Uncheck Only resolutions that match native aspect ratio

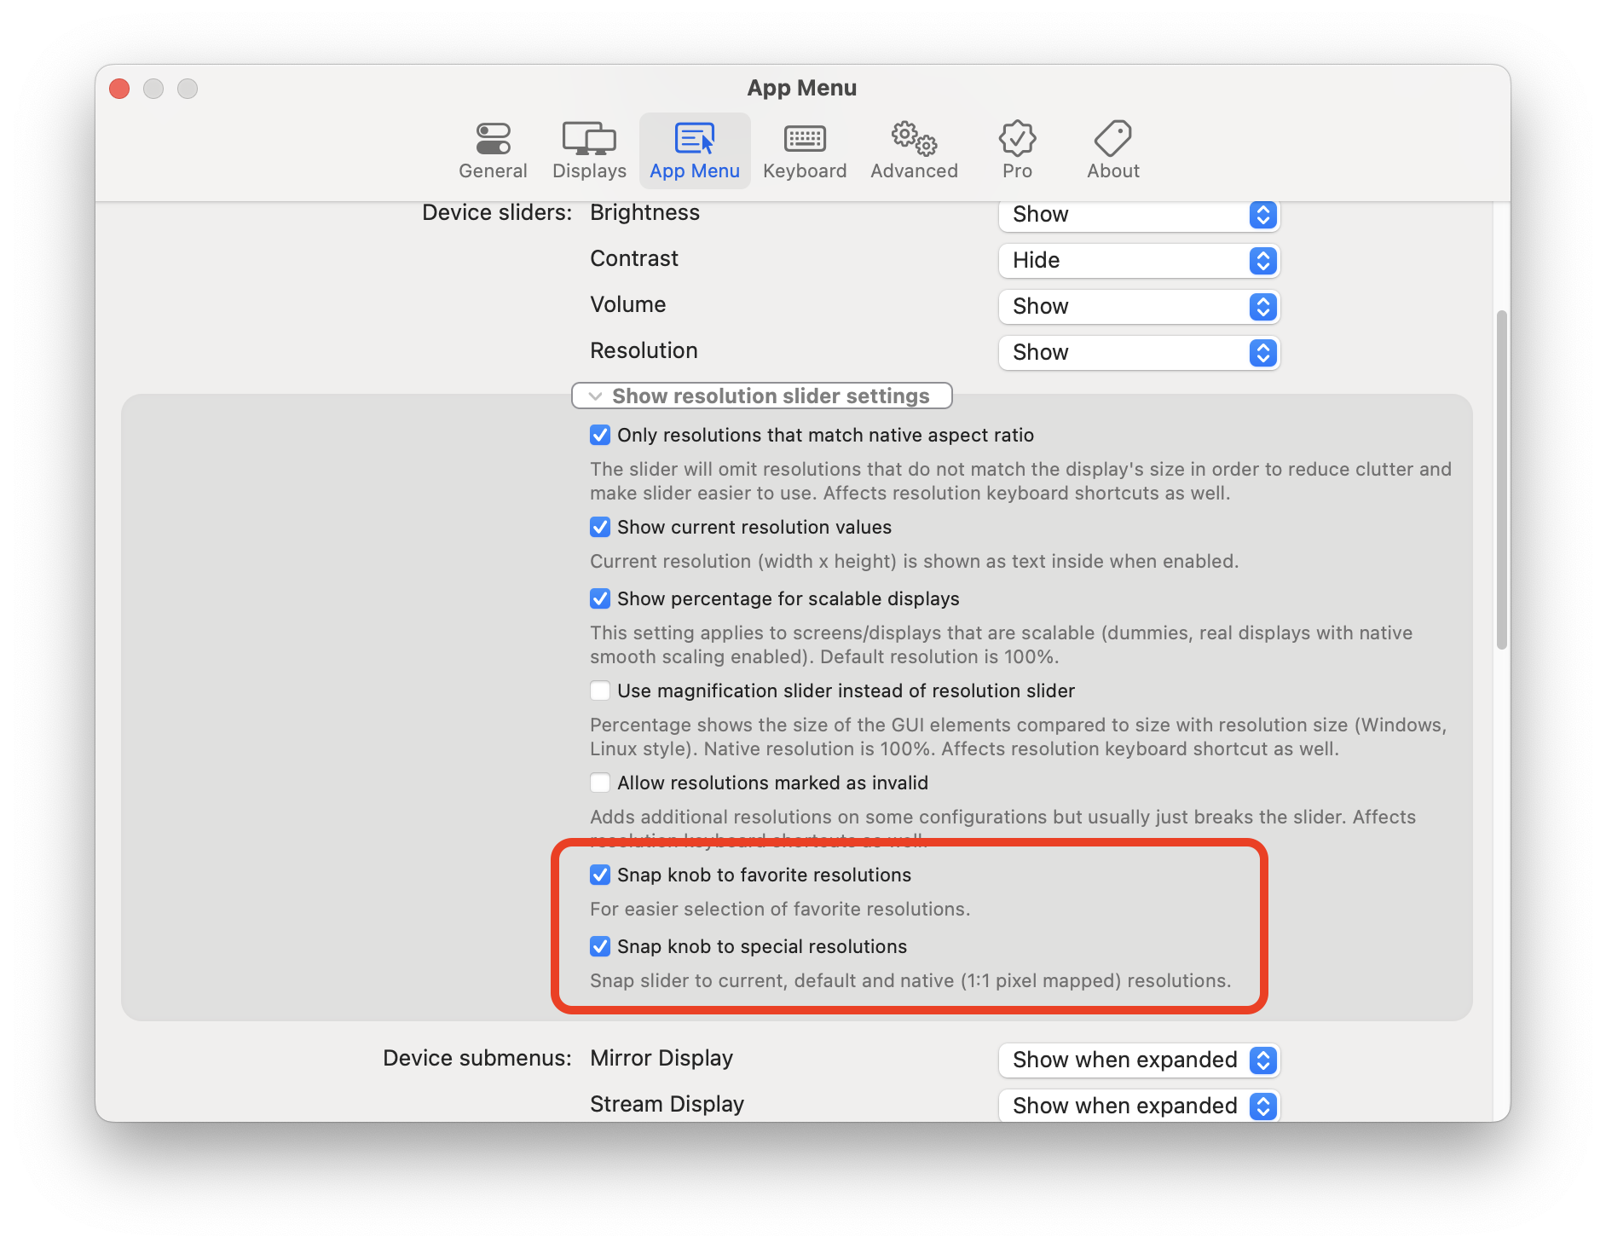600,436
